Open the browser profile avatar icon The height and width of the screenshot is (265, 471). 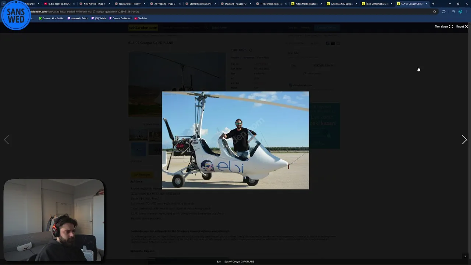[460, 11]
